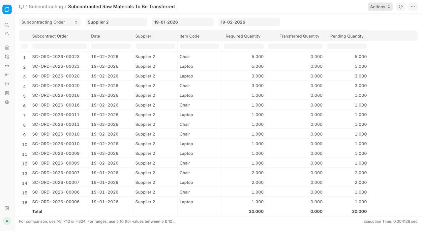Open the three-dots more options menu

point(413,7)
